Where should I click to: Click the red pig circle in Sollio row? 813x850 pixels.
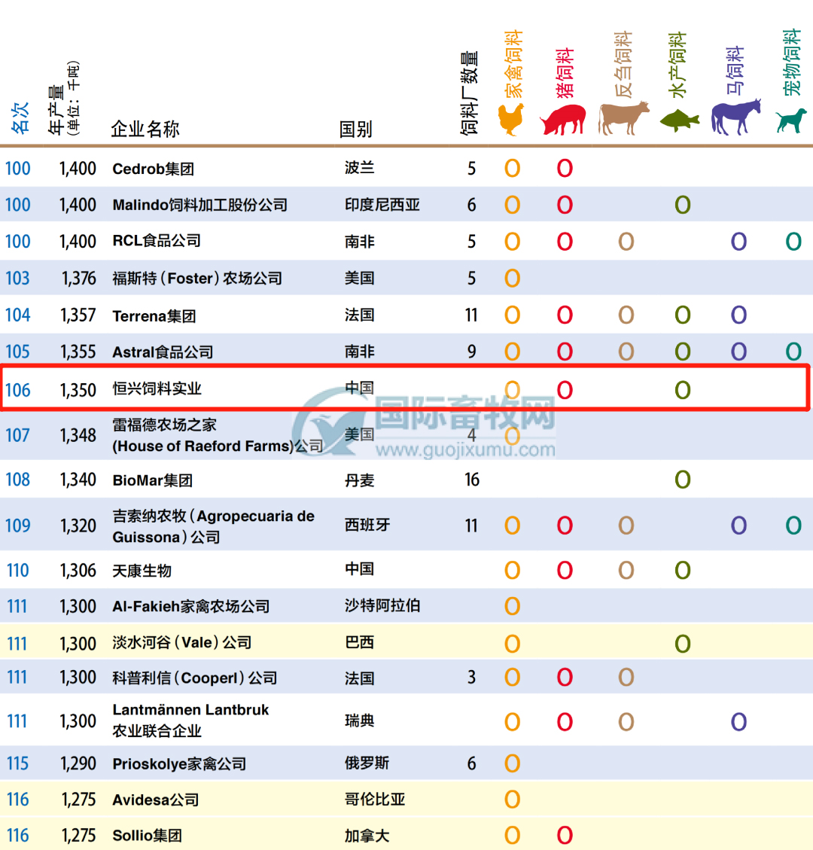565,835
